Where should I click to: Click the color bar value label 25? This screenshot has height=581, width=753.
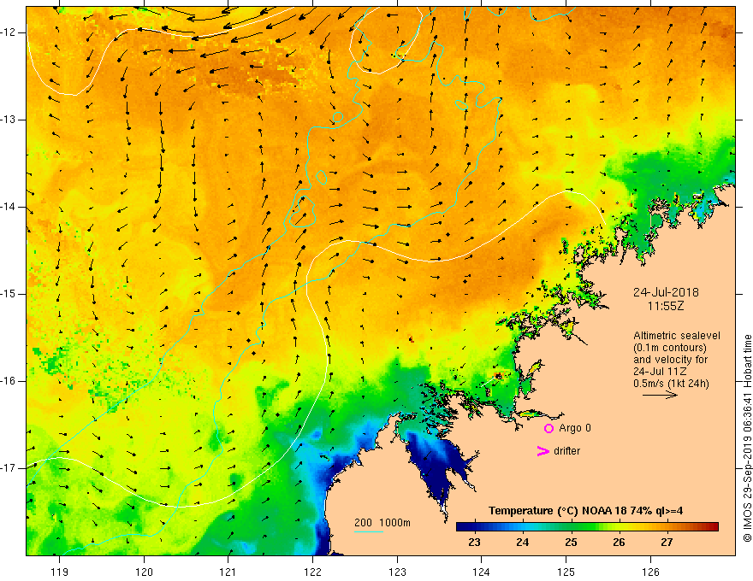pyautogui.click(x=571, y=543)
